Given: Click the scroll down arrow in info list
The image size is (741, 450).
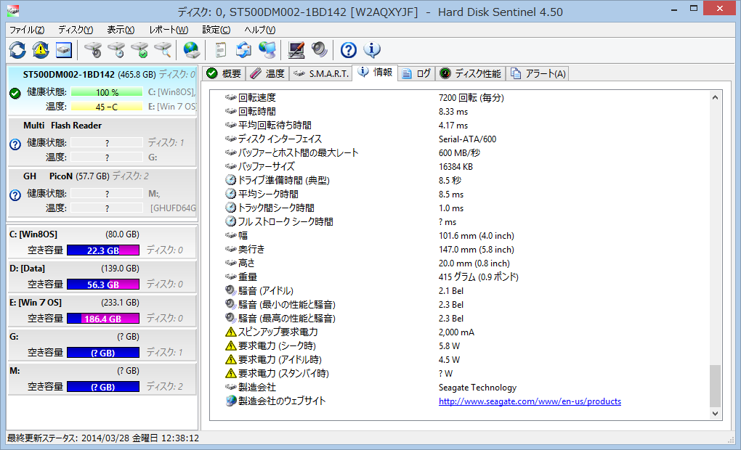Looking at the screenshot, I should pos(715,414).
